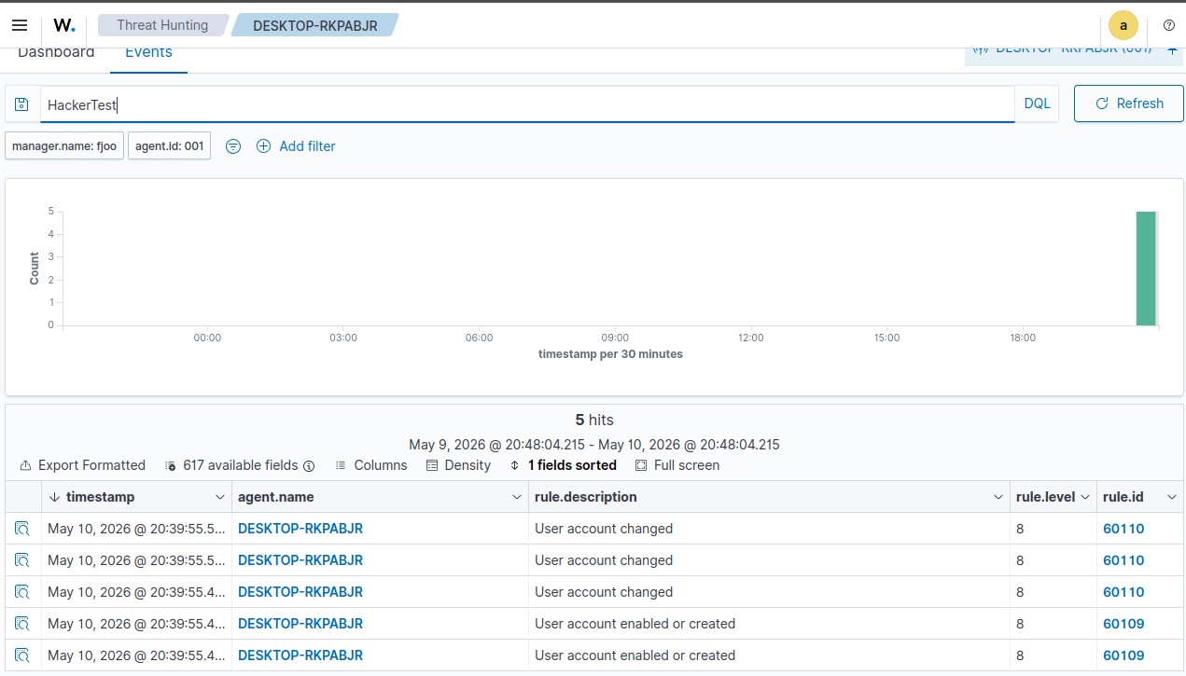
Task: Click the info icon beside available fields
Action: click(x=309, y=465)
